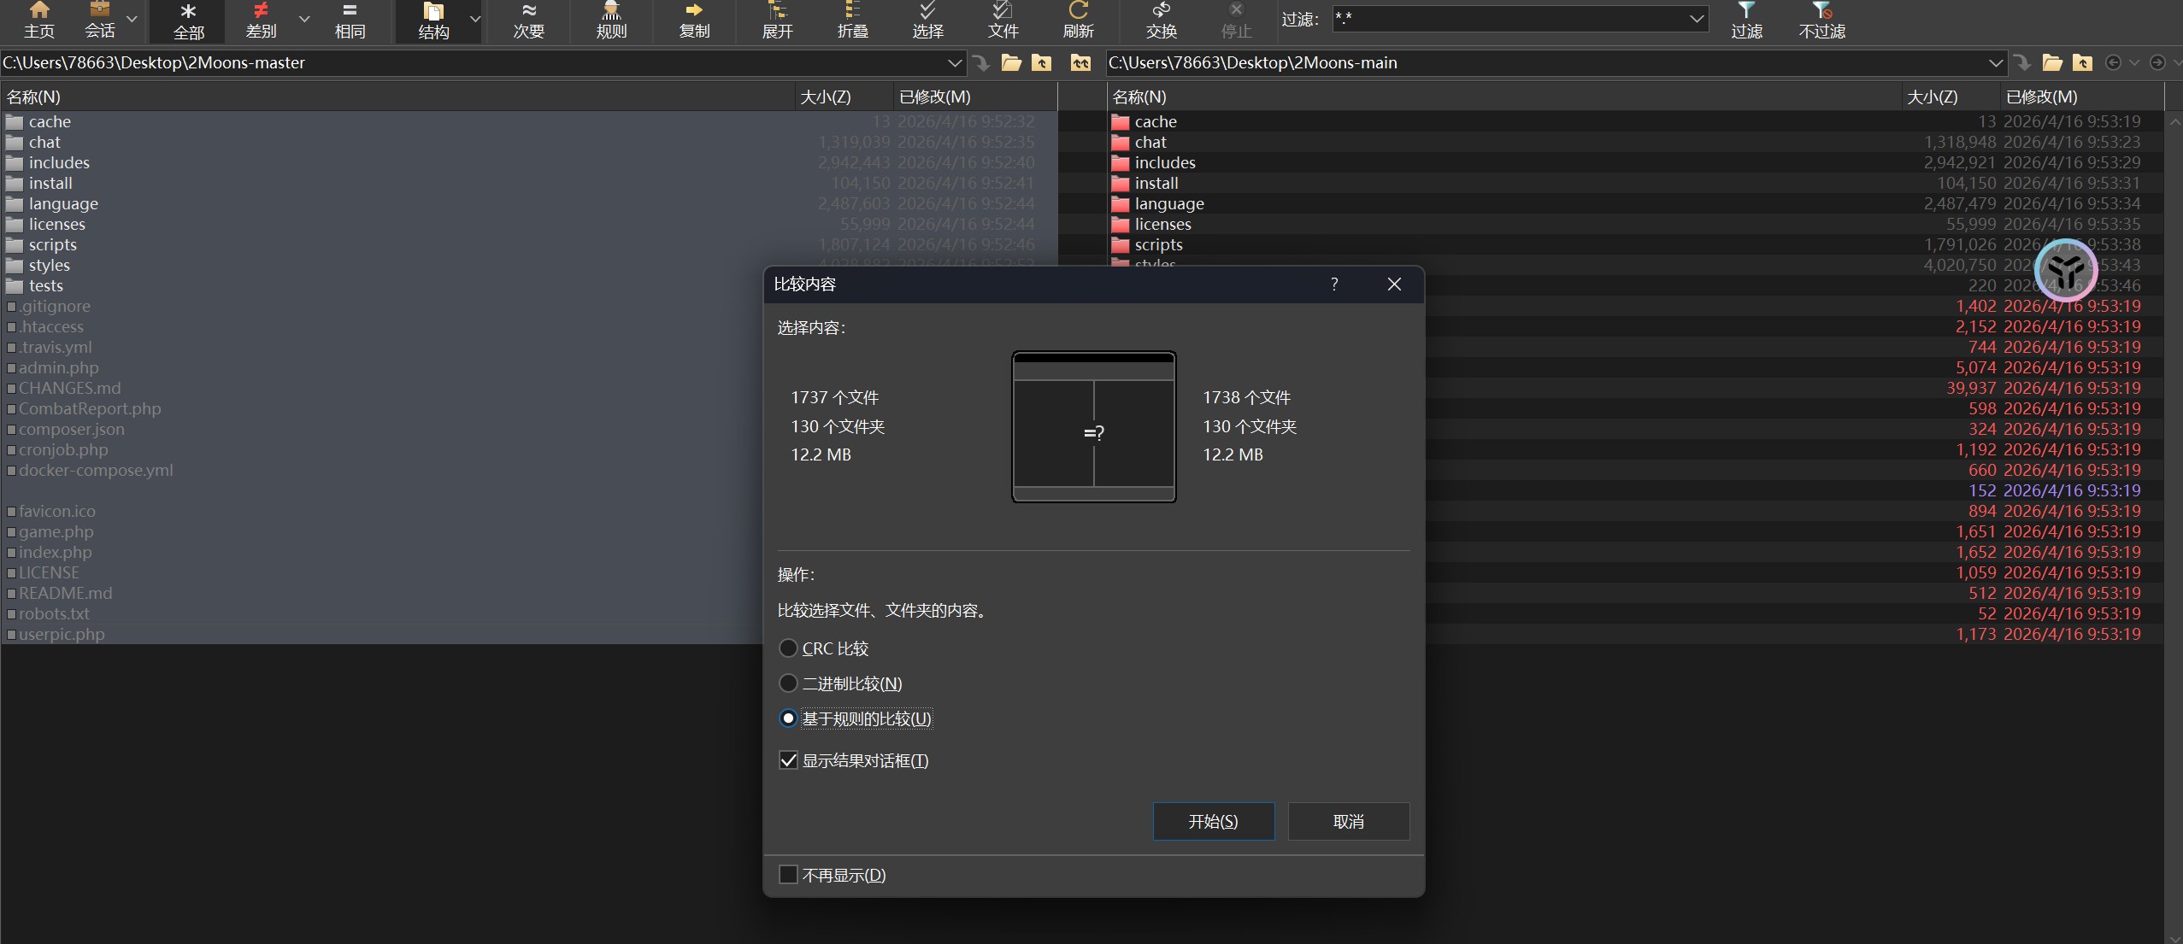The image size is (2183, 944).
Task: Go up one level on left pane
Action: (x=1041, y=62)
